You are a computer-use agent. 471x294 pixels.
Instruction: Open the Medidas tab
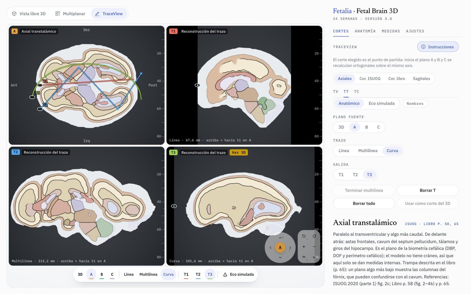pyautogui.click(x=391, y=31)
